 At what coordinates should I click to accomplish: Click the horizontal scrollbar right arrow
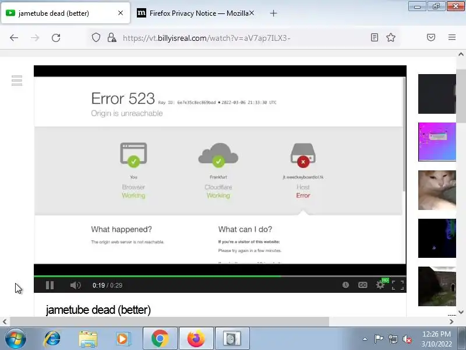point(451,322)
